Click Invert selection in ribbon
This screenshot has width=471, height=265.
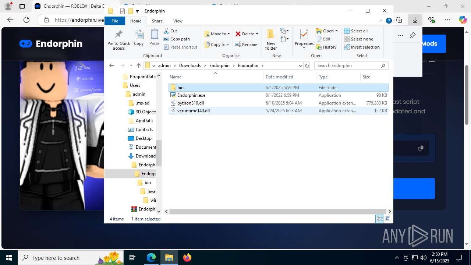(362, 47)
